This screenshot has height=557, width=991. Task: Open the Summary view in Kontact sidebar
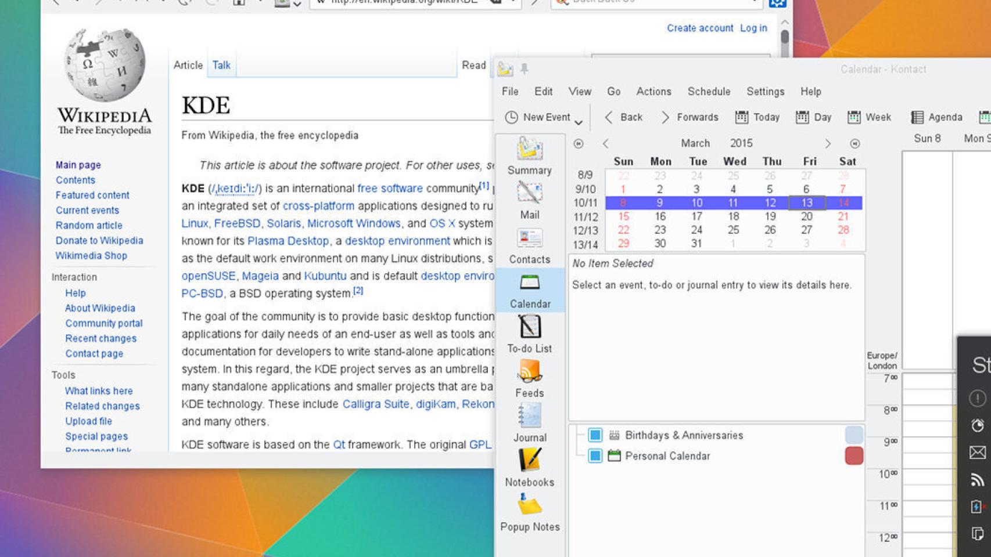coord(529,155)
